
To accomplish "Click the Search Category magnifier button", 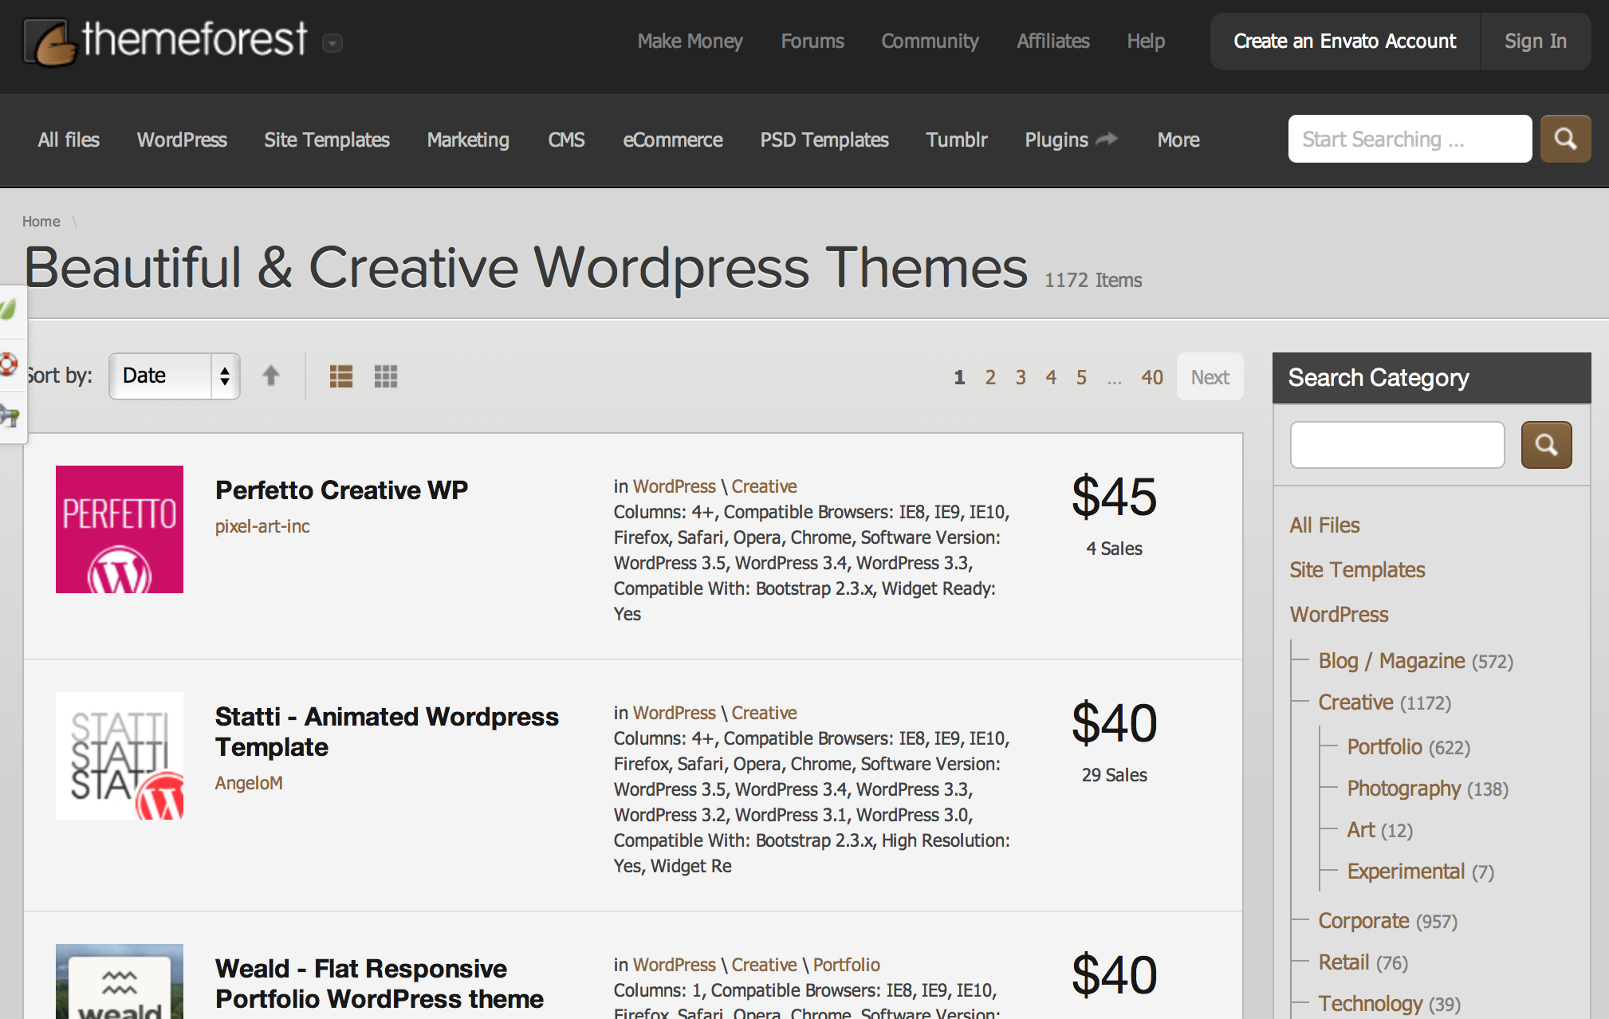I will click(1546, 445).
